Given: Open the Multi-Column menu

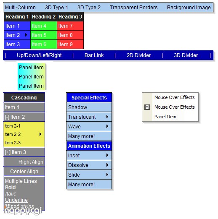Looking at the screenshot, I should 20,8.
